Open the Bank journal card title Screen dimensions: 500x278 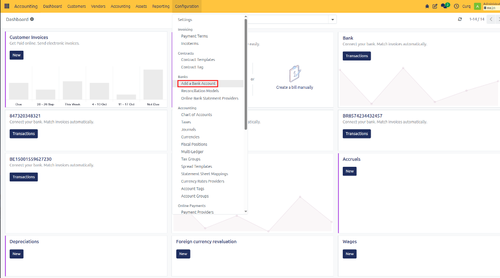pyautogui.click(x=348, y=38)
